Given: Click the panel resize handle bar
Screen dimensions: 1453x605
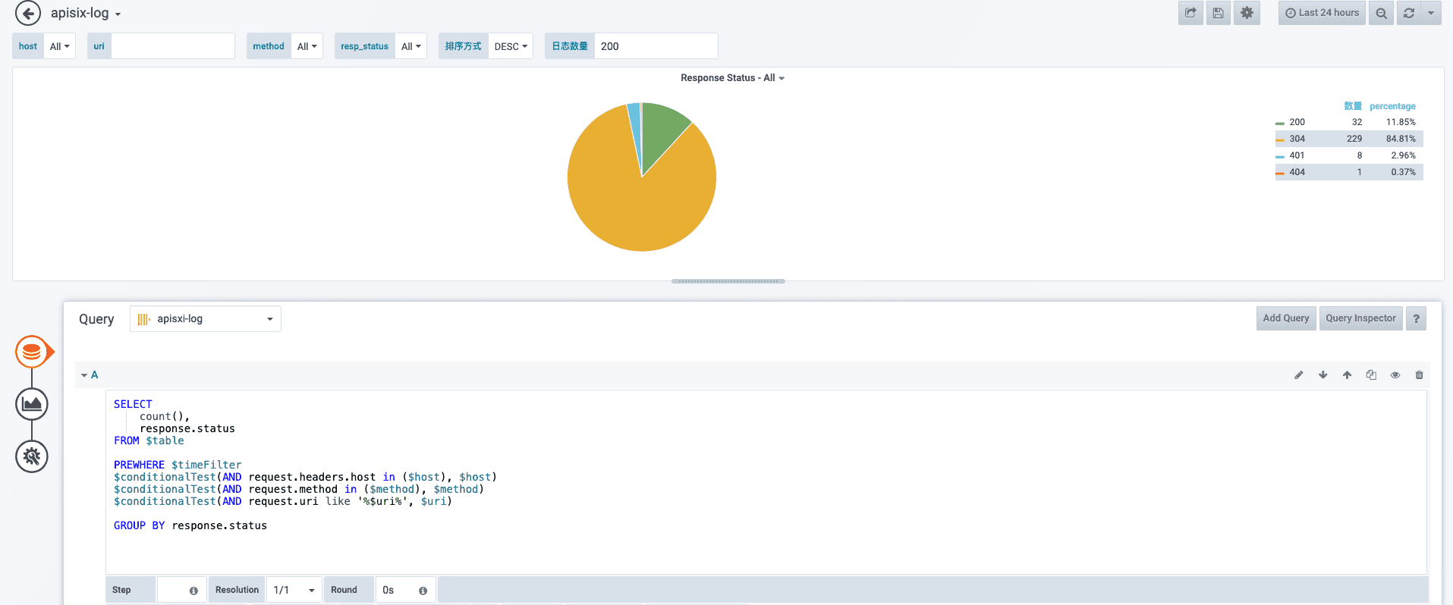Looking at the screenshot, I should 728,281.
